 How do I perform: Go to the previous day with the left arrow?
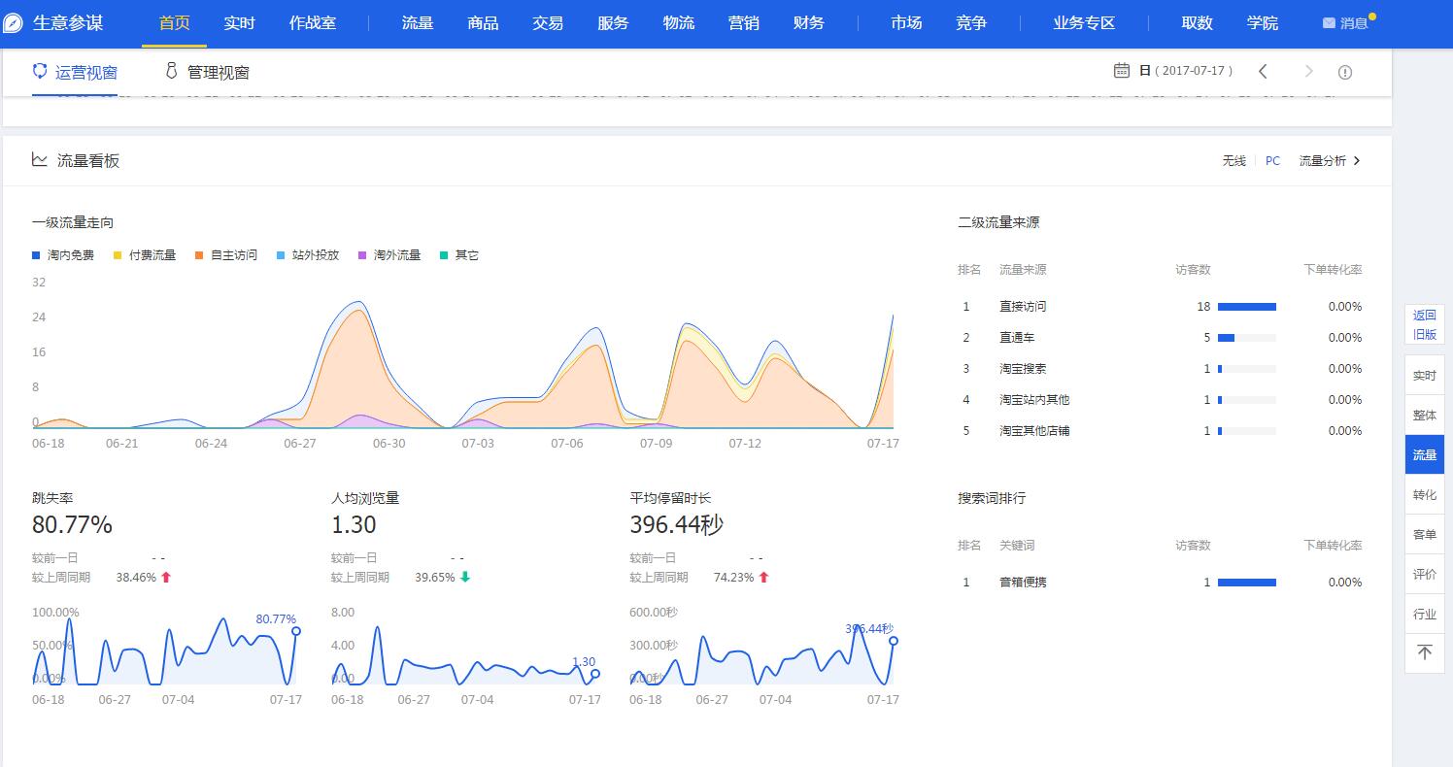tap(1263, 71)
